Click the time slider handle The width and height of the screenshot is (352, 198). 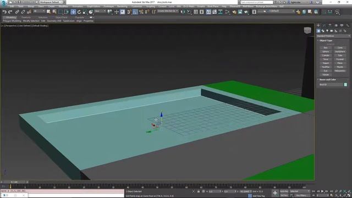coord(14,182)
